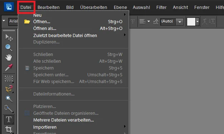Click the (Auto) leading value field
224x134 pixels.
(x=168, y=22)
